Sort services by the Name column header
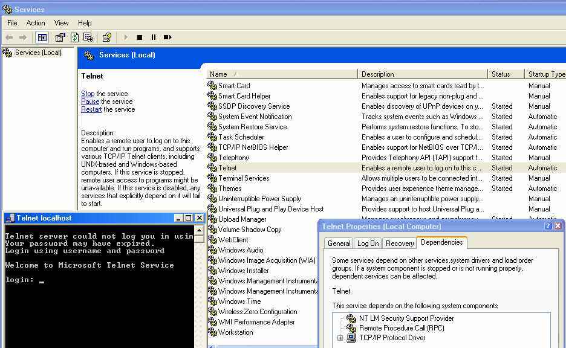The height and width of the screenshot is (348, 566). [282, 74]
